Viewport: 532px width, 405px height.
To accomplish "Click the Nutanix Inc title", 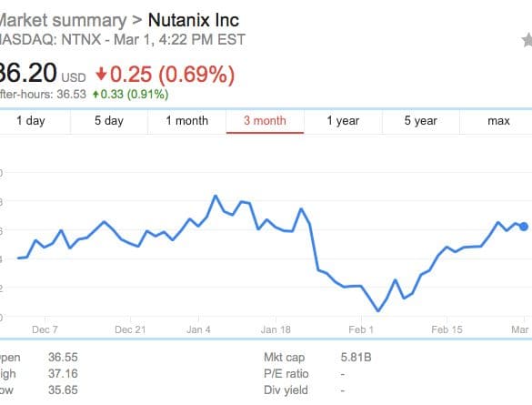I will pyautogui.click(x=194, y=20).
